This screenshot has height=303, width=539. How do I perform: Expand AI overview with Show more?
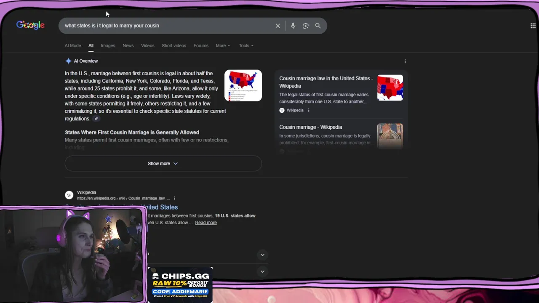pyautogui.click(x=163, y=163)
